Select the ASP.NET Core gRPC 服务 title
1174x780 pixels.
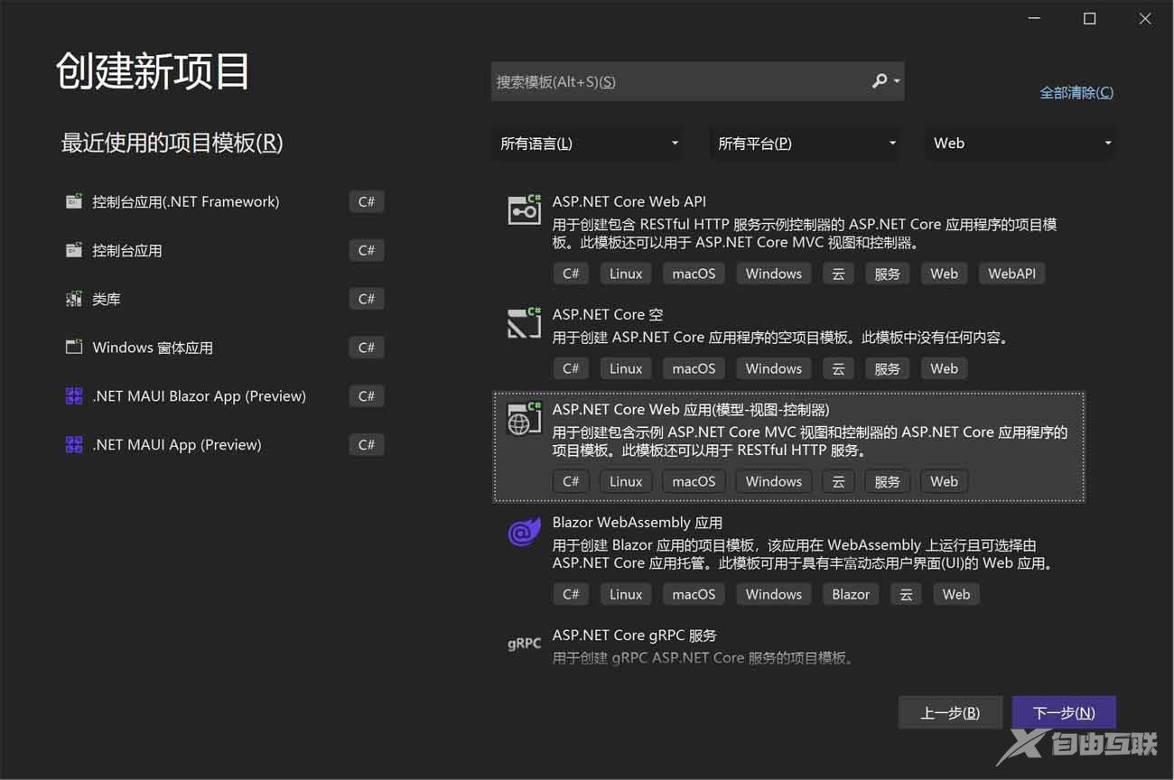(635, 635)
